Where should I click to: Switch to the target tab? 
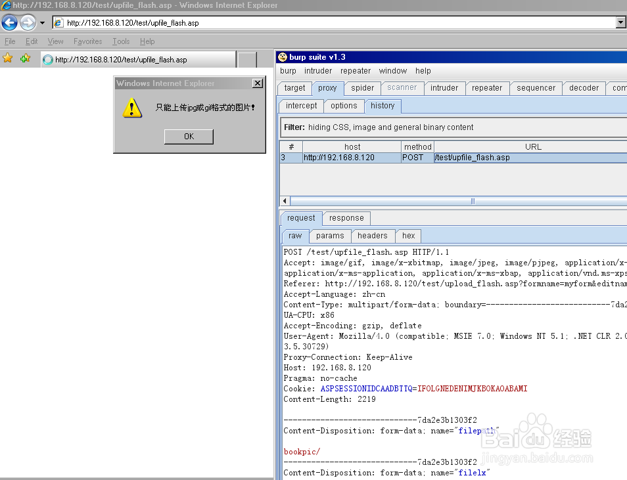pyautogui.click(x=294, y=88)
